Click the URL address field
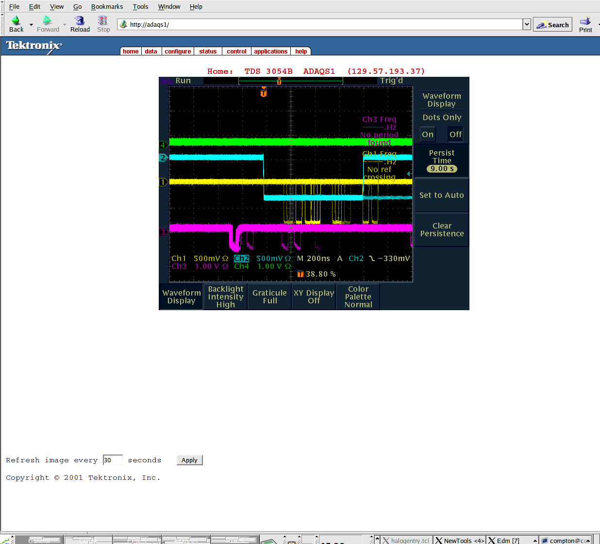The width and height of the screenshot is (600, 544). [320, 24]
